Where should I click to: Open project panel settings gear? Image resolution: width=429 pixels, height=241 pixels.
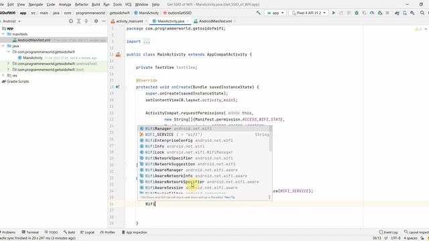96,21
